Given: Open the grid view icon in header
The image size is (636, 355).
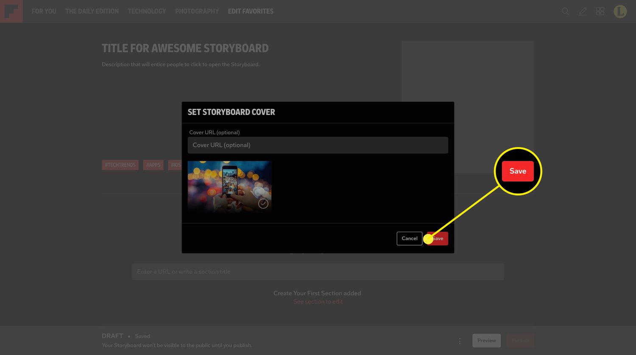Looking at the screenshot, I should click(600, 11).
